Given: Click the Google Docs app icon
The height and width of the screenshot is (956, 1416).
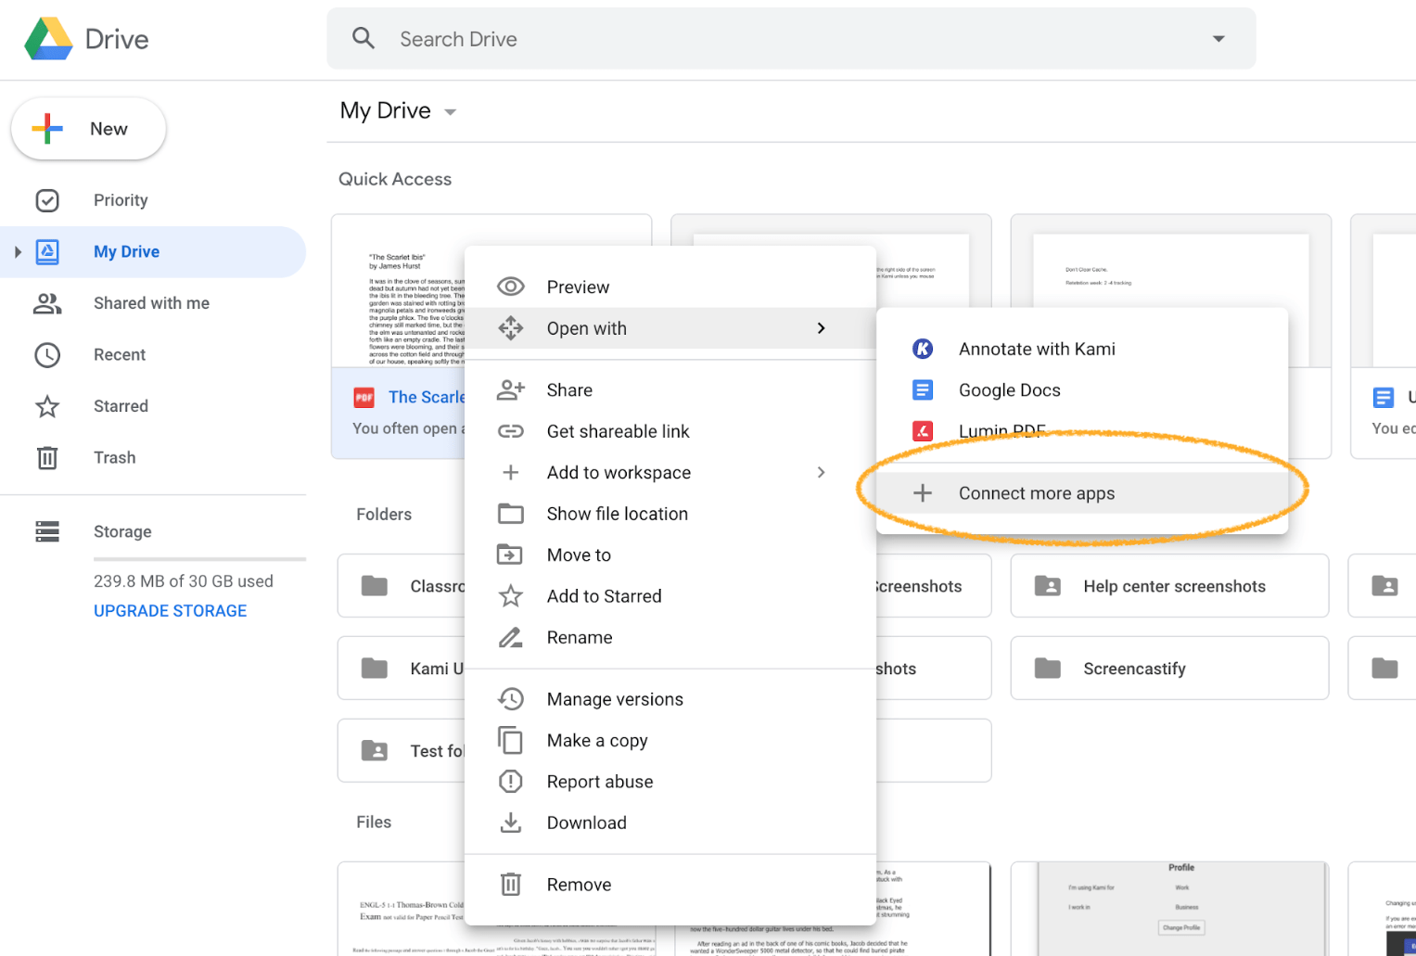Looking at the screenshot, I should (x=922, y=390).
